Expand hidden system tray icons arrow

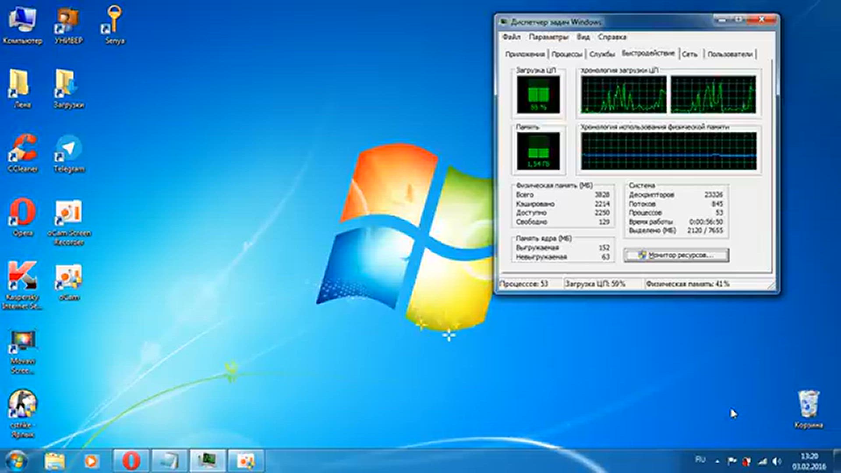click(x=717, y=461)
